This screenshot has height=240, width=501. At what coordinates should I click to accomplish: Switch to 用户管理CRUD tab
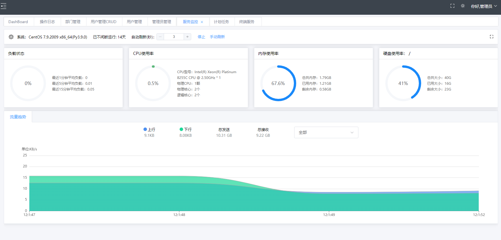click(104, 22)
